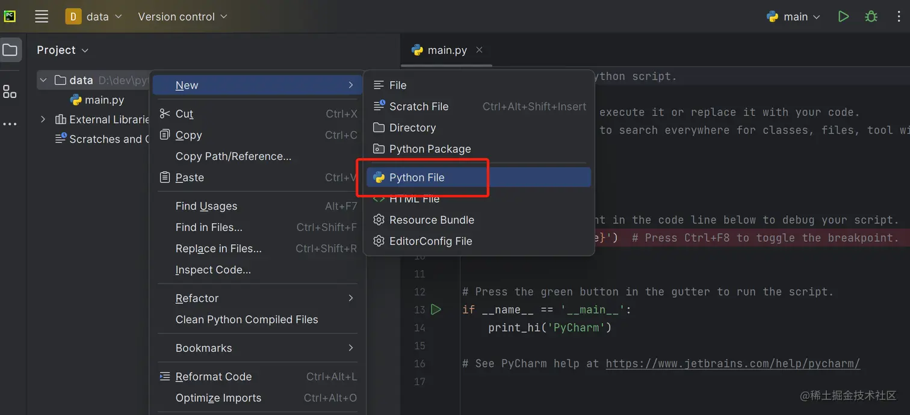Choose Copy Path/Reference menu item
This screenshot has width=910, height=415.
(x=257, y=156)
